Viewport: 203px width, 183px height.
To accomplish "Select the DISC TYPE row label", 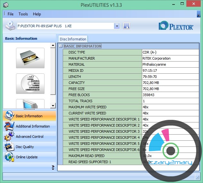I will click(x=77, y=52).
